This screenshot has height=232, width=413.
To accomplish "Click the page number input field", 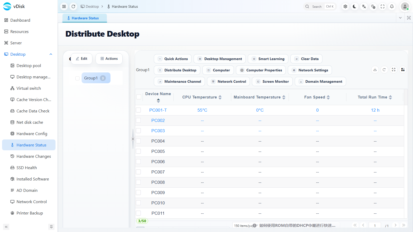I will (375, 226).
